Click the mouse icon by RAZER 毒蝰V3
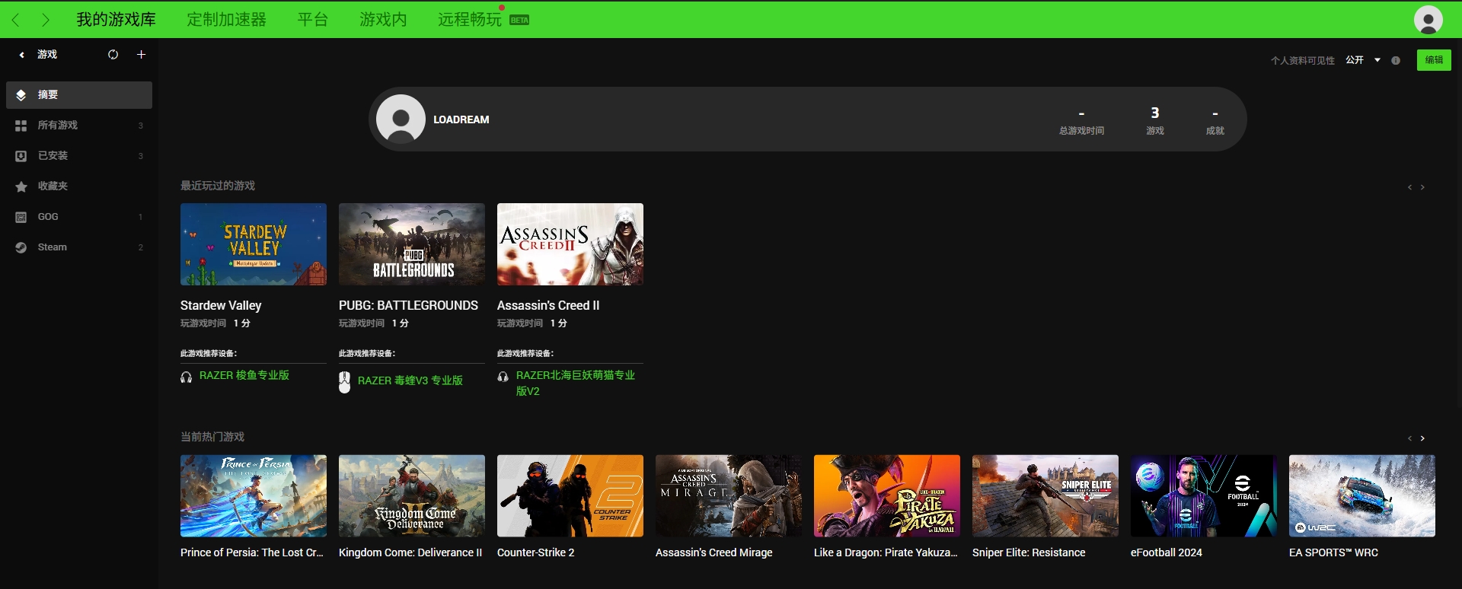This screenshot has height=589, width=1462. coord(344,382)
